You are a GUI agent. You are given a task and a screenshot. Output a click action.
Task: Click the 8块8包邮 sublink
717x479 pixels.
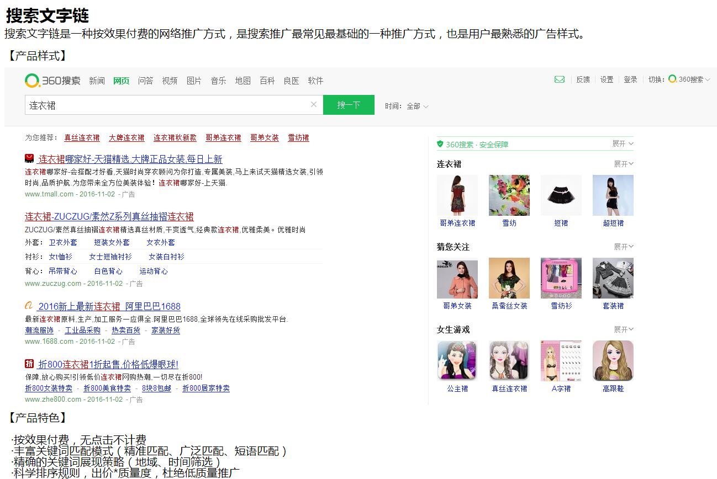(x=157, y=388)
